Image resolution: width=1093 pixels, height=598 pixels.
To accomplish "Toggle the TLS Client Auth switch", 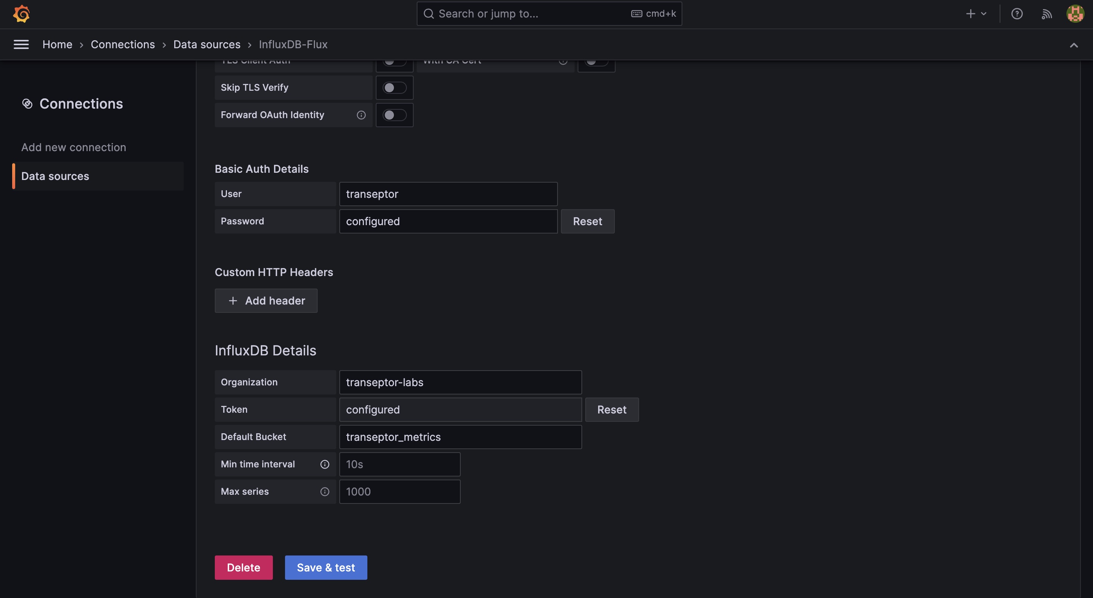I will click(394, 60).
